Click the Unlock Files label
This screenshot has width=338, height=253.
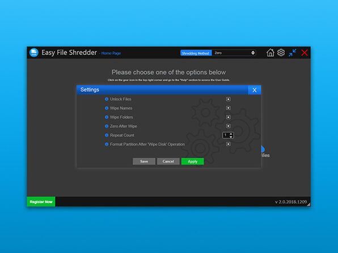coord(121,99)
